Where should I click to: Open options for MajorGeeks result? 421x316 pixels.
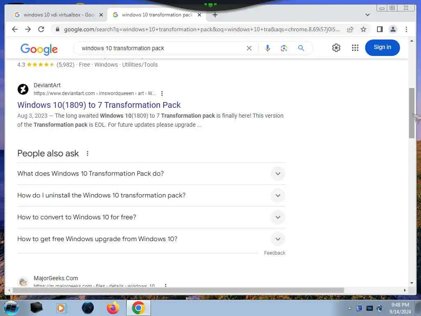pos(165,286)
